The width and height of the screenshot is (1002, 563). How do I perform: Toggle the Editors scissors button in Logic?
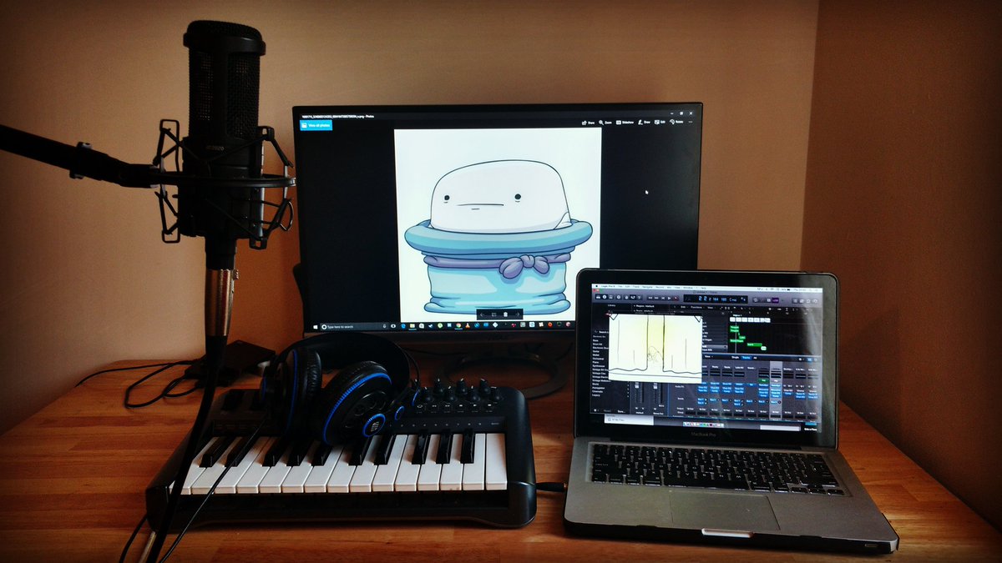pyautogui.click(x=639, y=298)
